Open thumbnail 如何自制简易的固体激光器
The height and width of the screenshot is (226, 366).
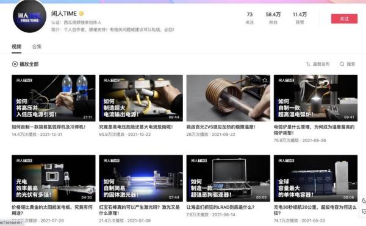141,178
